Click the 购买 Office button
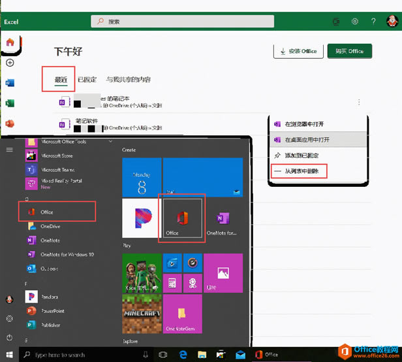 350,51
